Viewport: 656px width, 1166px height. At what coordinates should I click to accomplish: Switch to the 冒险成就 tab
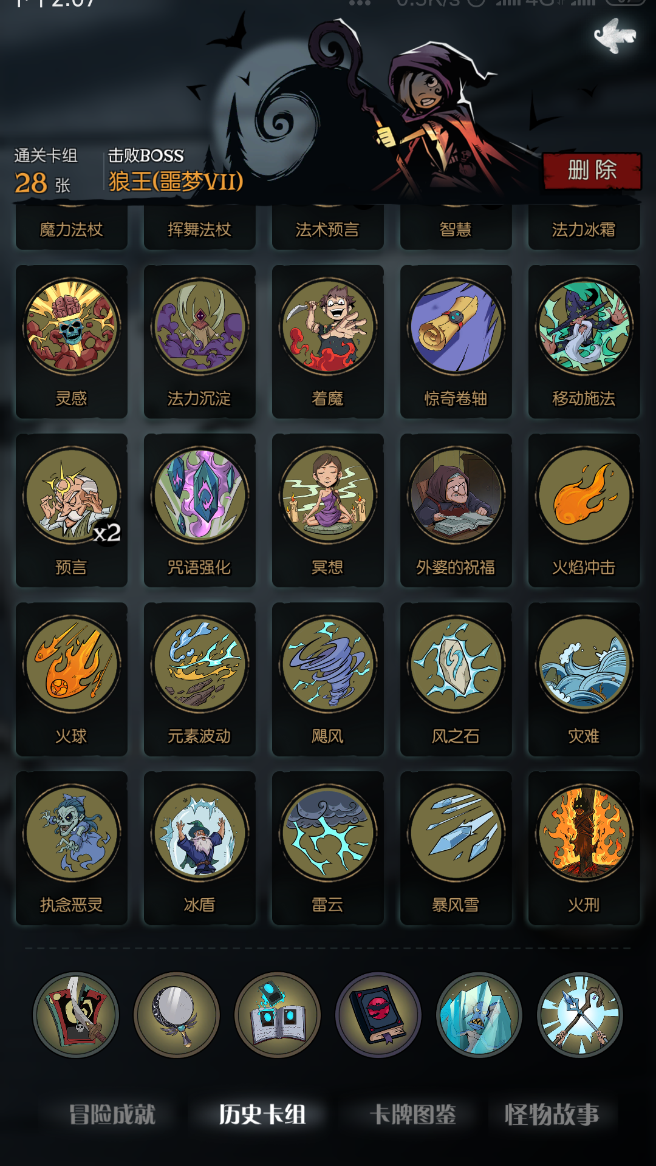coord(112,1114)
